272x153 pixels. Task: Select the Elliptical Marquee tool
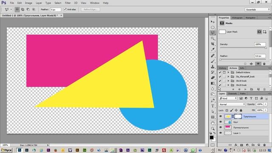click(212, 27)
